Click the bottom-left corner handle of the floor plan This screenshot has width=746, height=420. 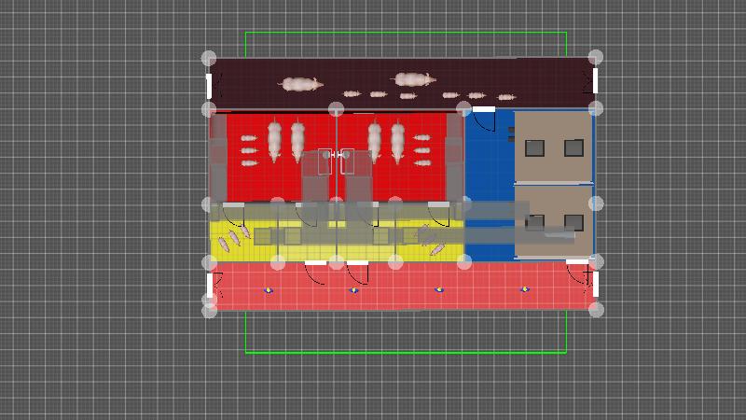point(209,309)
